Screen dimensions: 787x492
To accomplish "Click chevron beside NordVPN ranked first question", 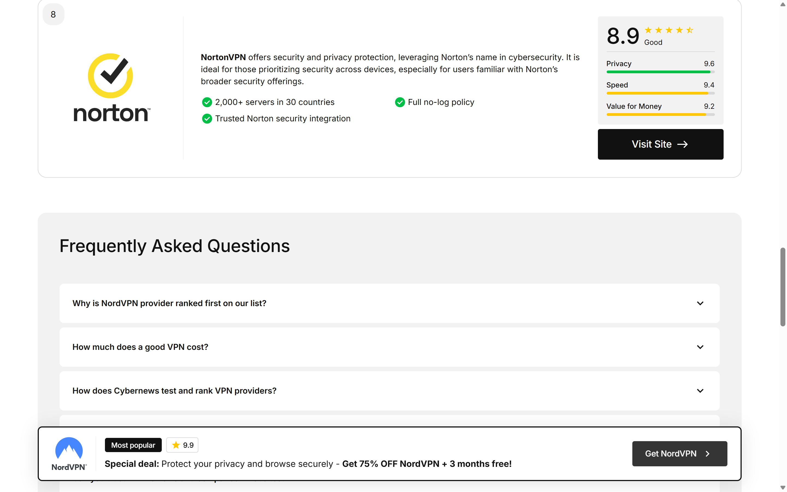I will [700, 303].
